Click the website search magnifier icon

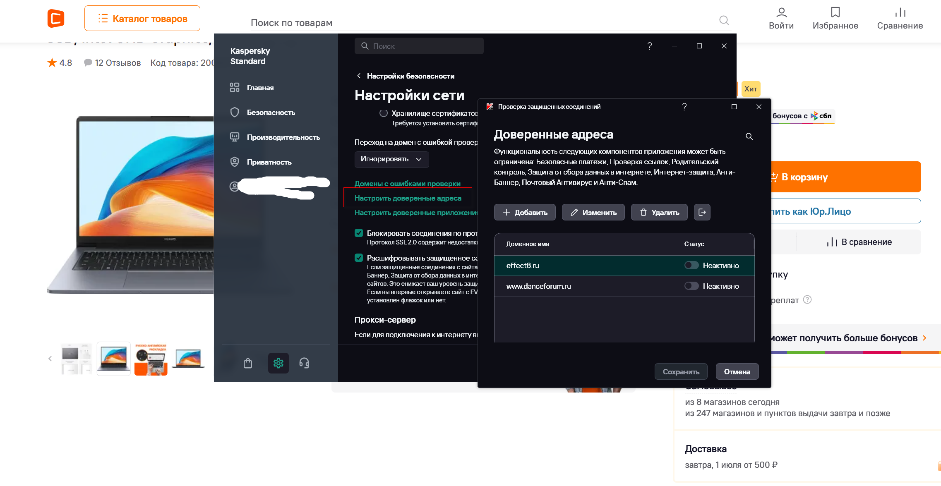click(x=724, y=20)
